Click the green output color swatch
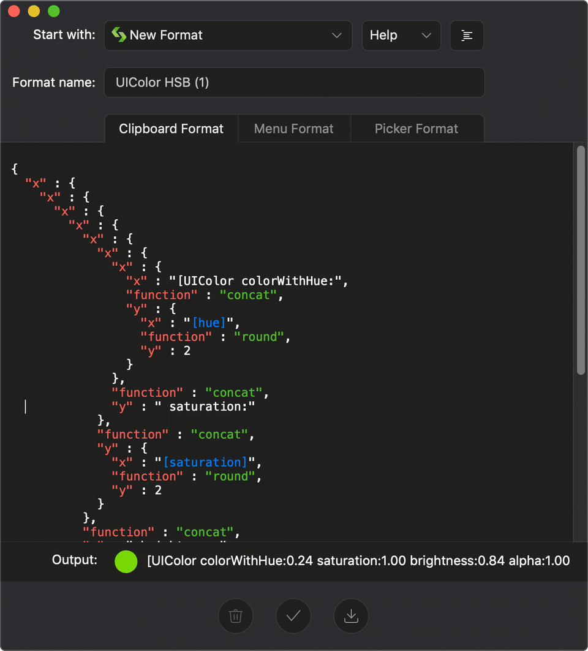This screenshot has height=651, width=588. click(x=126, y=562)
